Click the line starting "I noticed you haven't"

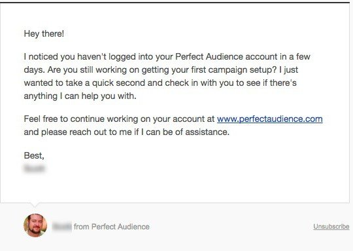click(167, 56)
